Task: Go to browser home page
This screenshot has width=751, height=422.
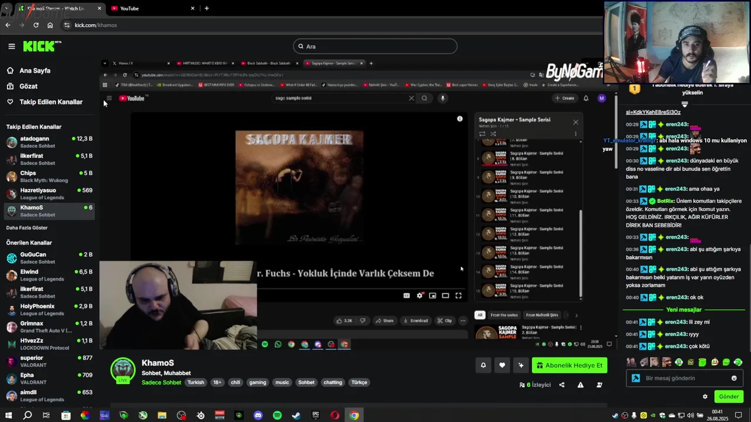Action: (x=50, y=25)
